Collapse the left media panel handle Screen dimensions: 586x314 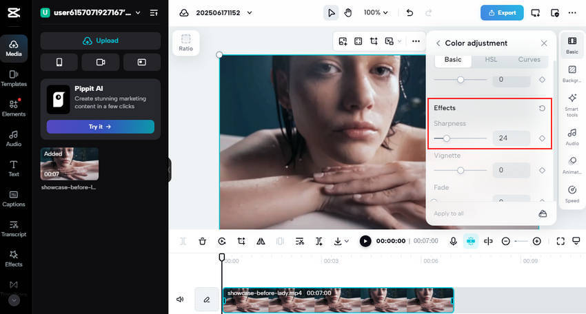pyautogui.click(x=170, y=170)
